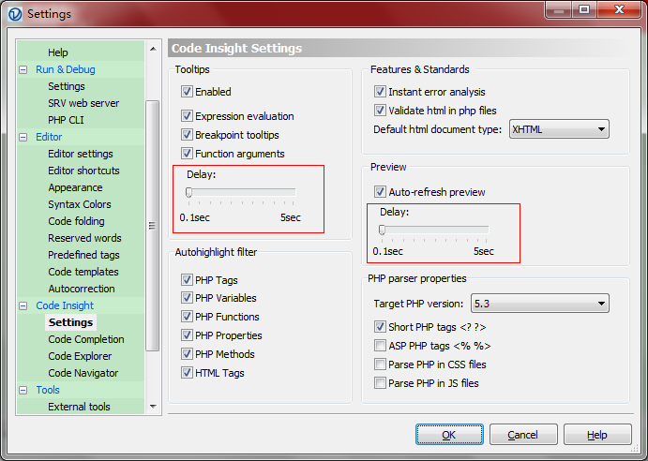Toggle Function arguments checkbox
Viewport: 648px width, 461px height.
point(187,154)
